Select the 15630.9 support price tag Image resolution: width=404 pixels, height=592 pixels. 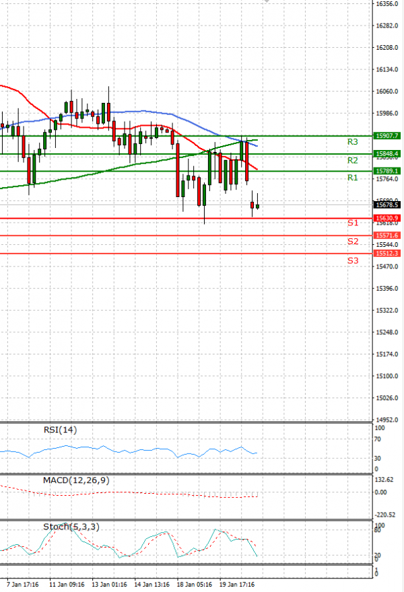pyautogui.click(x=387, y=218)
